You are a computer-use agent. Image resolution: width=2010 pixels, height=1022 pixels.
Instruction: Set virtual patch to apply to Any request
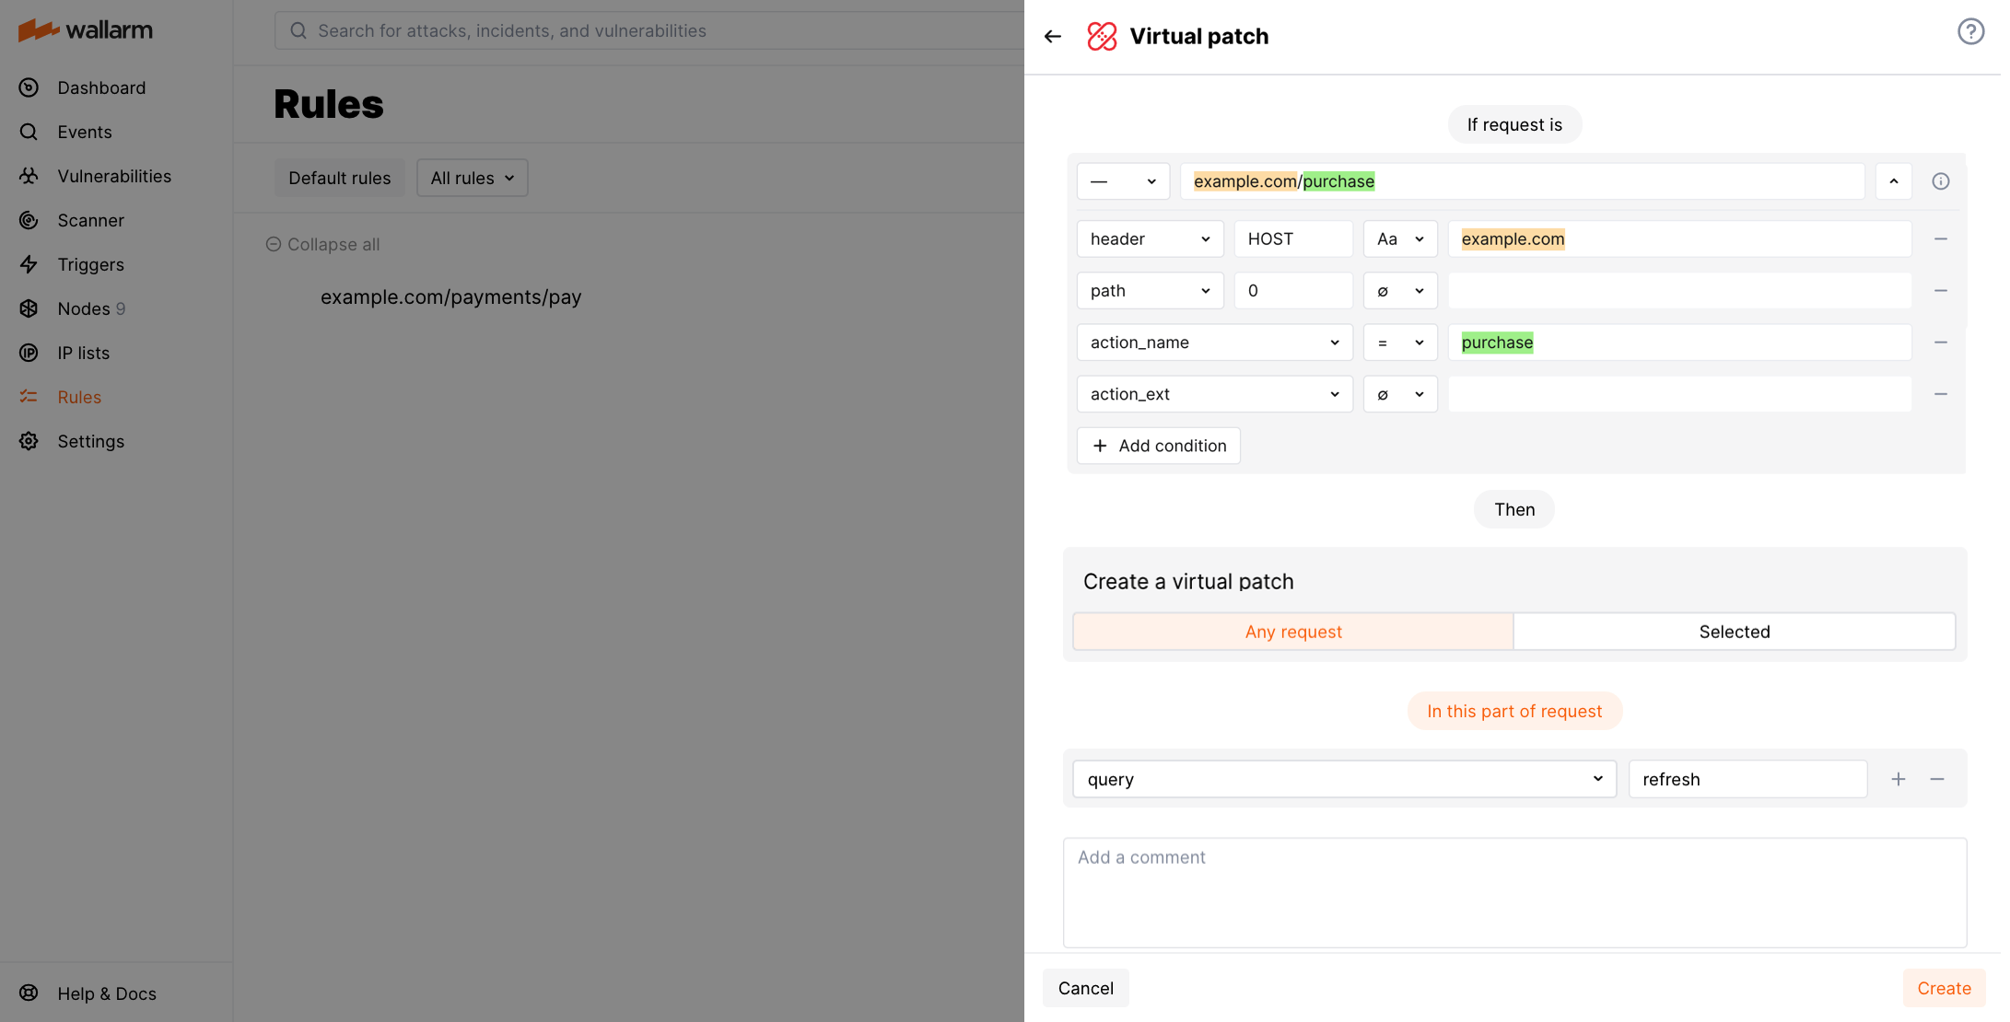coord(1292,632)
